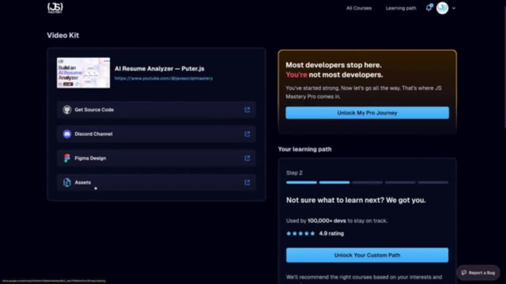Viewport: 506px width, 284px height.
Task: Click Unlock Your Custom Path button
Action: point(367,255)
